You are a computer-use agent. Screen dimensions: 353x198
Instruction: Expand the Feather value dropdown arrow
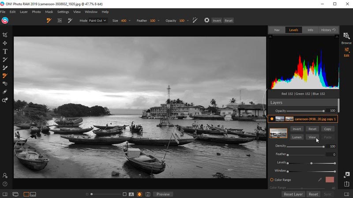158,21
